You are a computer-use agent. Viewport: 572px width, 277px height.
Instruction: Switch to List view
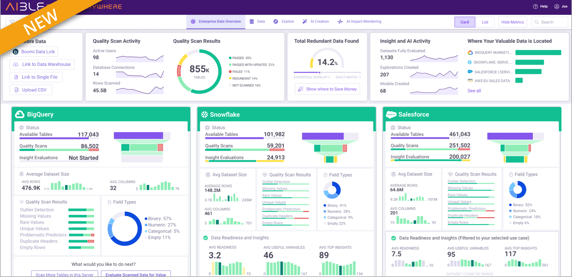[485, 22]
